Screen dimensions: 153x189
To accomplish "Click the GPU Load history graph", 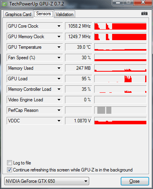I will point(120,79).
